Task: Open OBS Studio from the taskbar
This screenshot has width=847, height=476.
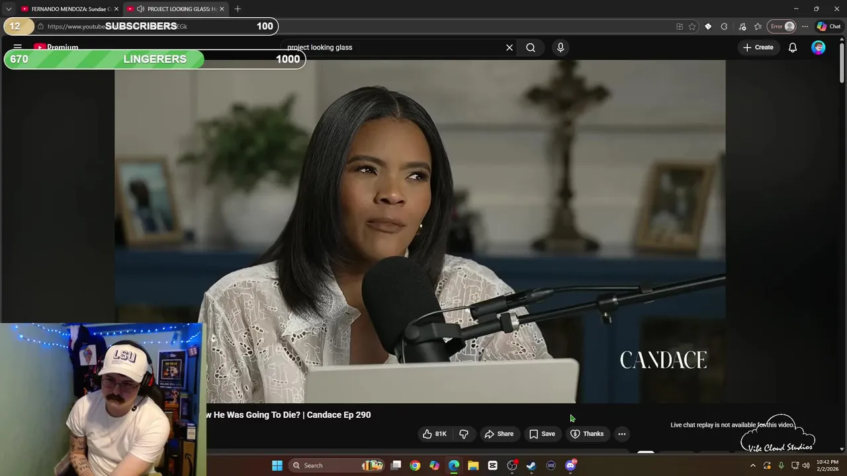Action: click(512, 465)
